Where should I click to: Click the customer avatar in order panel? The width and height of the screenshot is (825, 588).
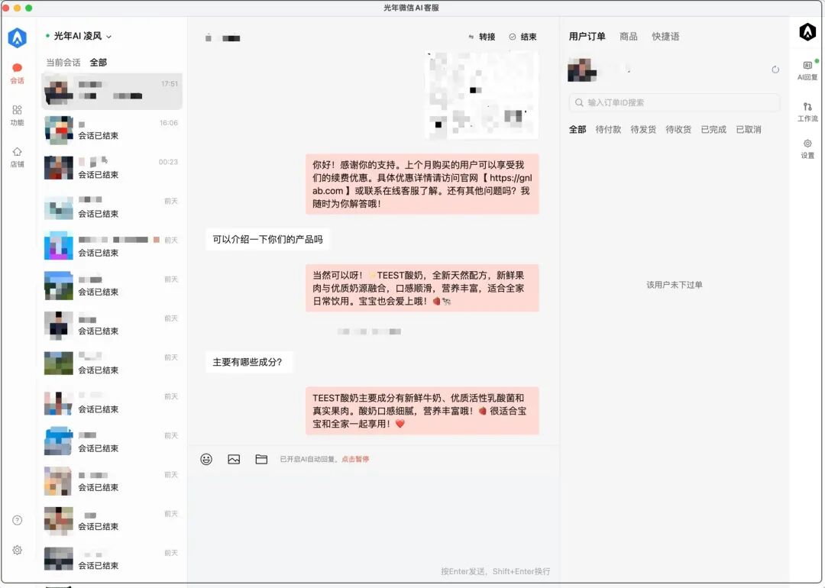(582, 69)
